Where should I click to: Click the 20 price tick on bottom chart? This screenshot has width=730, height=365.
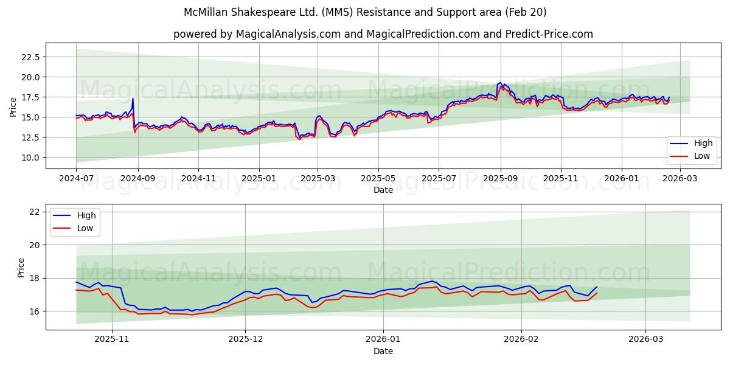coord(34,245)
